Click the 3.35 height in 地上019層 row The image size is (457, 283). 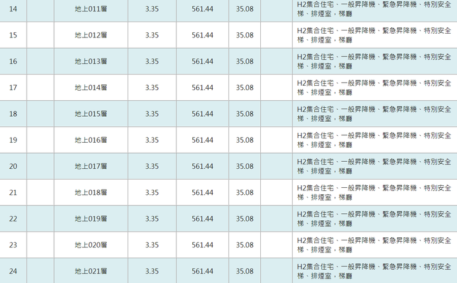pos(152,219)
